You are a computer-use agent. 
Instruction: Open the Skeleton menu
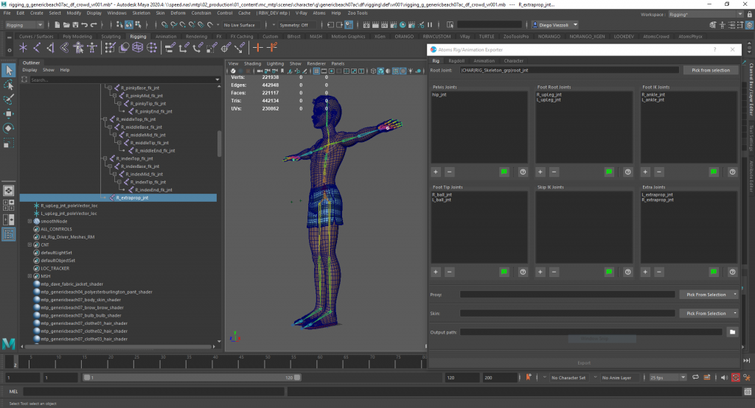pos(141,13)
